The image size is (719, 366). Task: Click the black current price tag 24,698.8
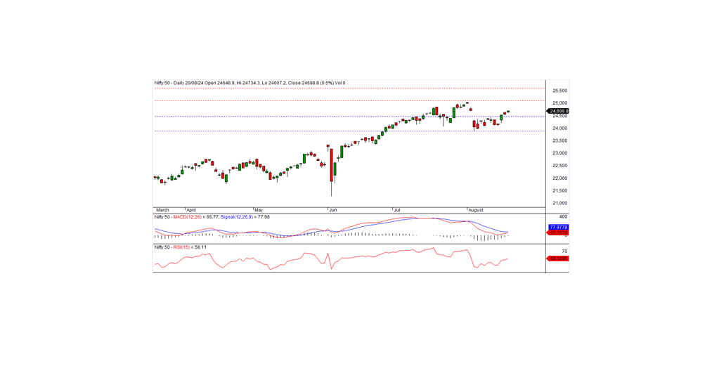pos(558,111)
